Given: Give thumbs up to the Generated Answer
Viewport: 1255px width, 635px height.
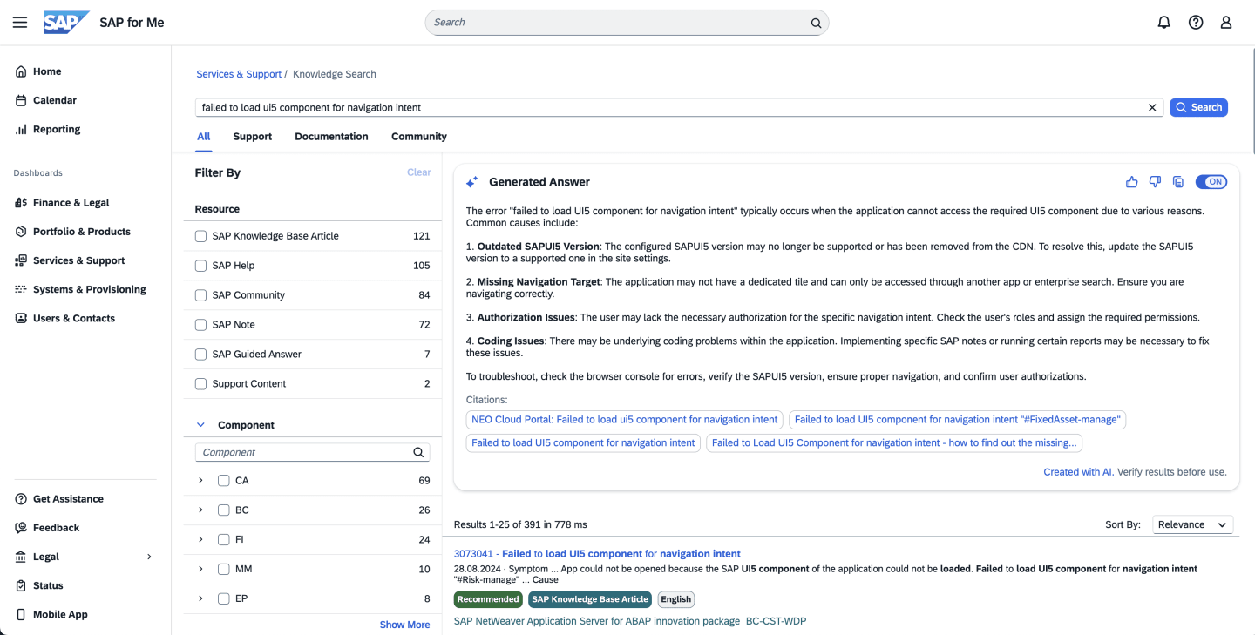Looking at the screenshot, I should click(1131, 181).
